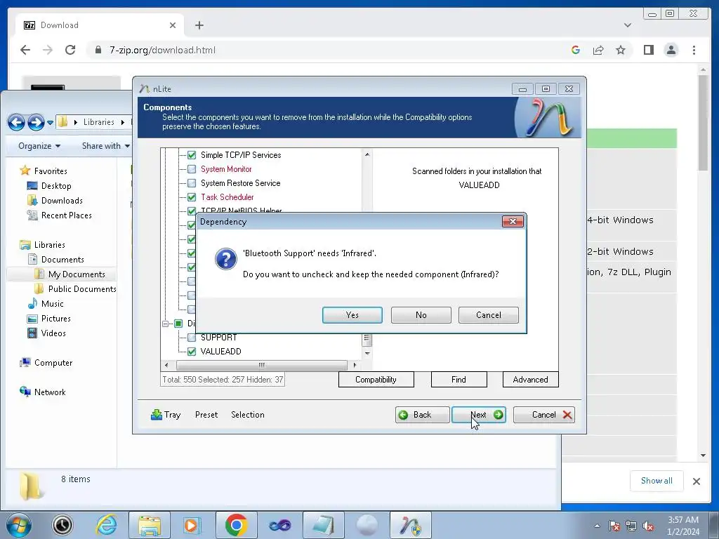
Task: Open the Windows Start menu
Action: (x=18, y=525)
